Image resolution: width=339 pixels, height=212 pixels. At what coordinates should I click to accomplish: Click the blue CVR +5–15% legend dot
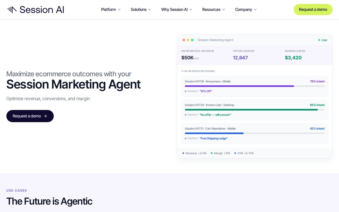pos(235,153)
